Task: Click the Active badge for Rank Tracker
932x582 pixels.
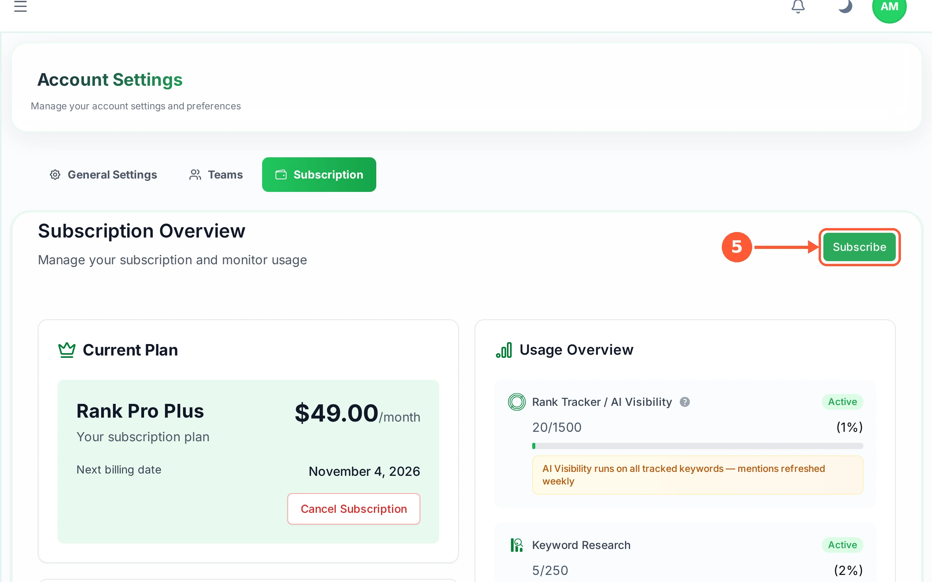Action: (842, 402)
